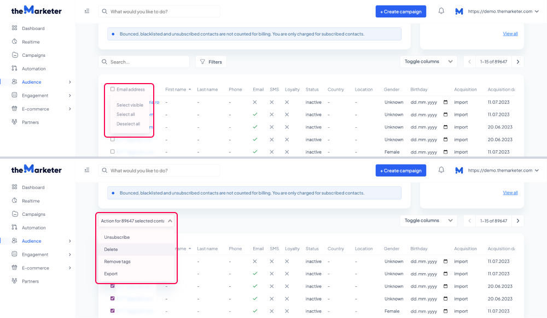Choose Delete in the action menu
The image size is (547, 318).
136,249
